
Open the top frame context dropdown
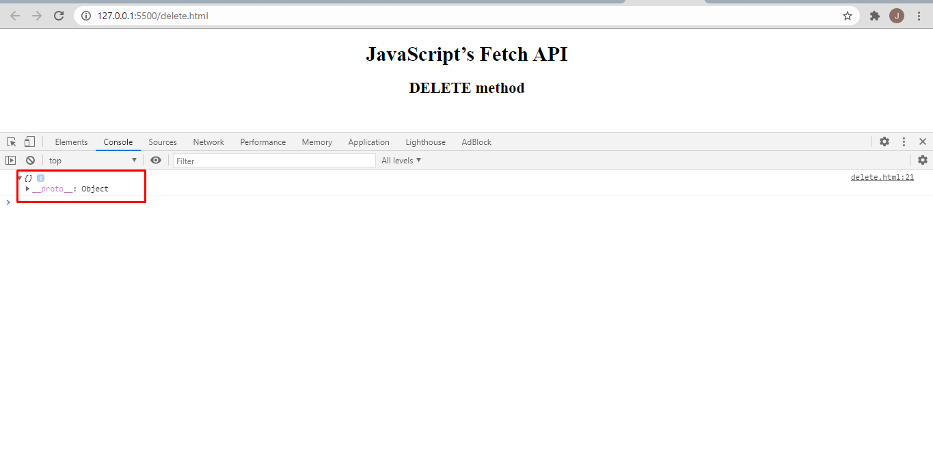pyautogui.click(x=92, y=159)
